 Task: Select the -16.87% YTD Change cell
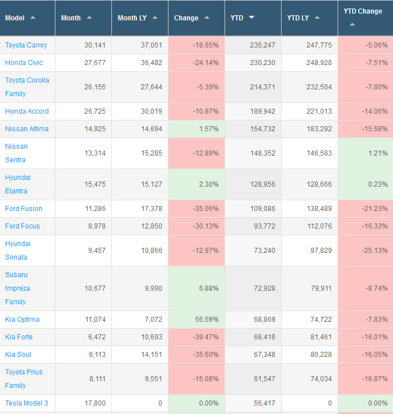click(x=365, y=378)
